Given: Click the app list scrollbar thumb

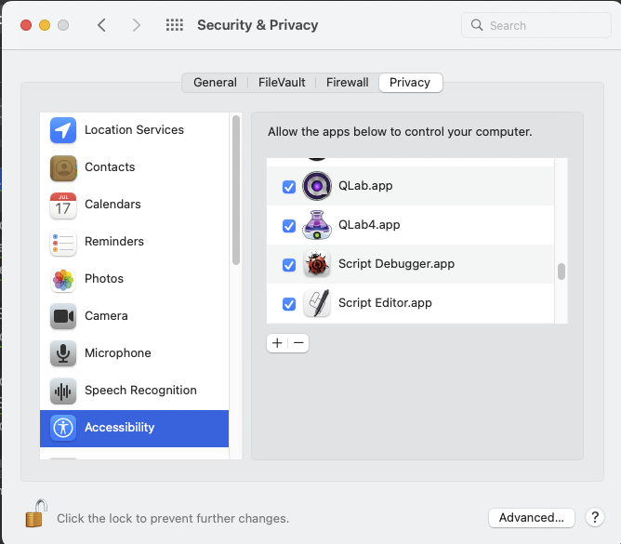Looking at the screenshot, I should click(562, 272).
